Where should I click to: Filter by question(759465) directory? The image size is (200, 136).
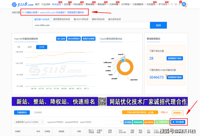click(55, 122)
